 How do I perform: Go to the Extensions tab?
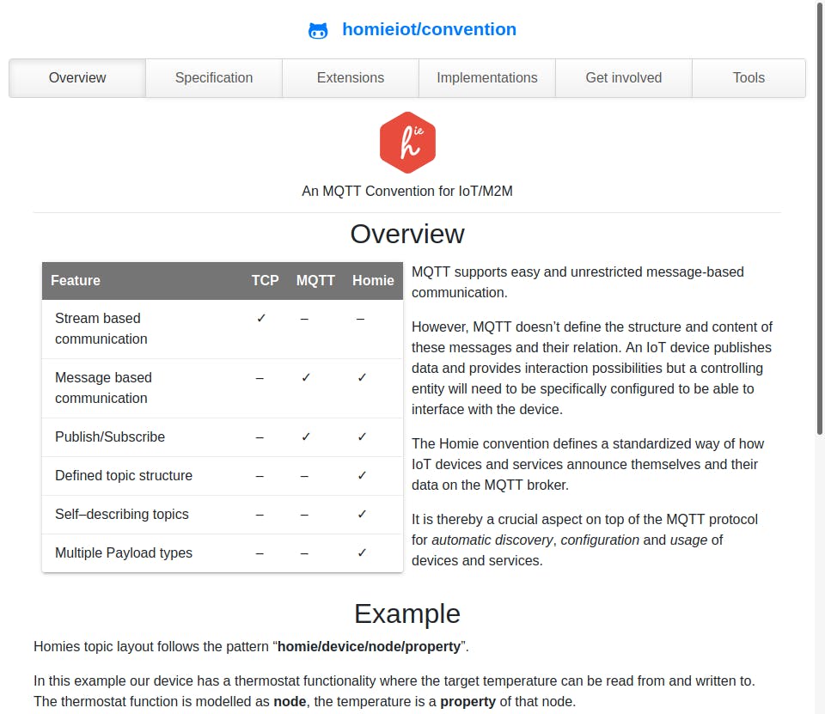[351, 78]
